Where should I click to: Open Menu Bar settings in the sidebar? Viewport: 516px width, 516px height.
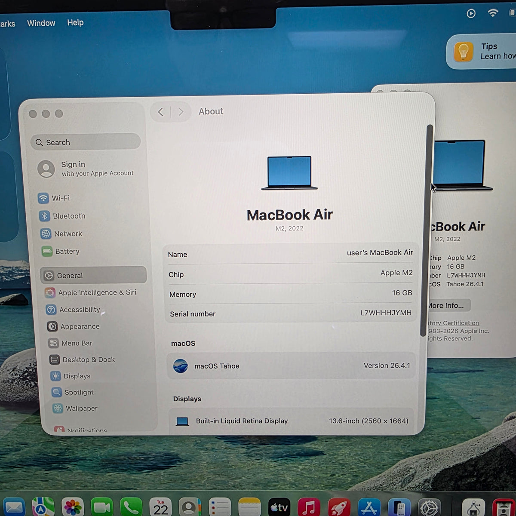(71, 343)
